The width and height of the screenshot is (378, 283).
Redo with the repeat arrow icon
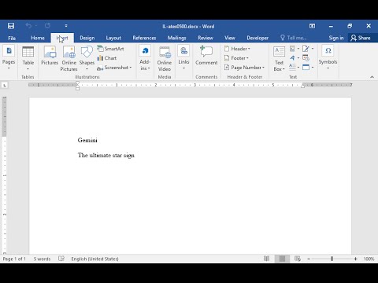[x=47, y=26]
